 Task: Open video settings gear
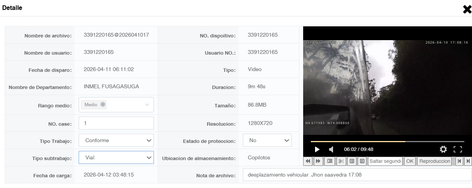click(x=443, y=149)
